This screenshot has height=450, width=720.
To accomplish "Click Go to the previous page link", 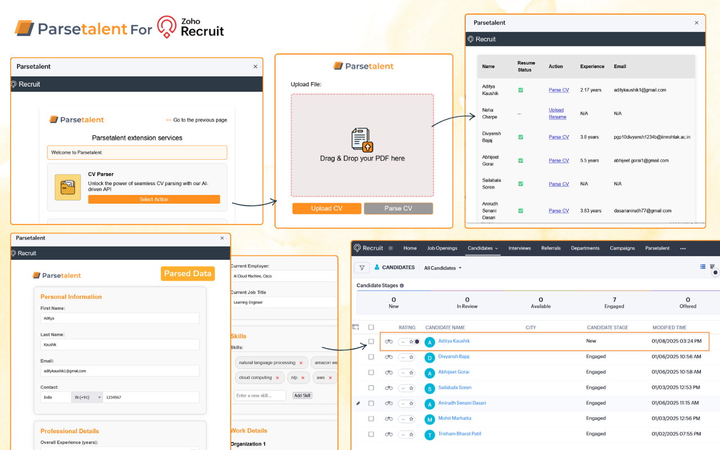I will click(196, 120).
